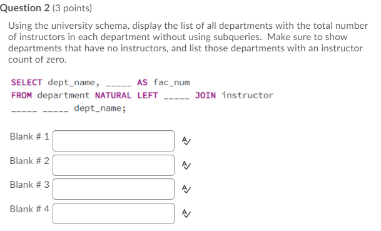Click the Question 2 heading

24,8
